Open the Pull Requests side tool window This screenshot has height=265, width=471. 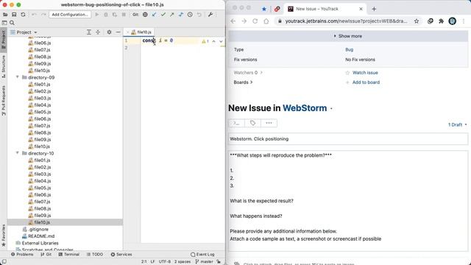click(x=4, y=100)
